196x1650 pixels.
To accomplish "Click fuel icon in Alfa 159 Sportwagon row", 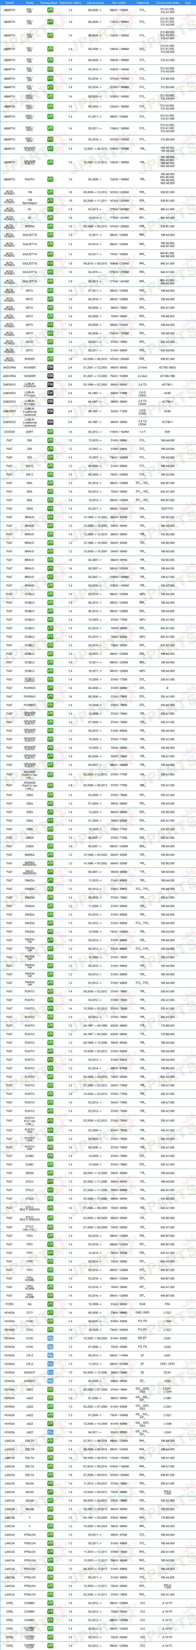I will click(x=50, y=200).
